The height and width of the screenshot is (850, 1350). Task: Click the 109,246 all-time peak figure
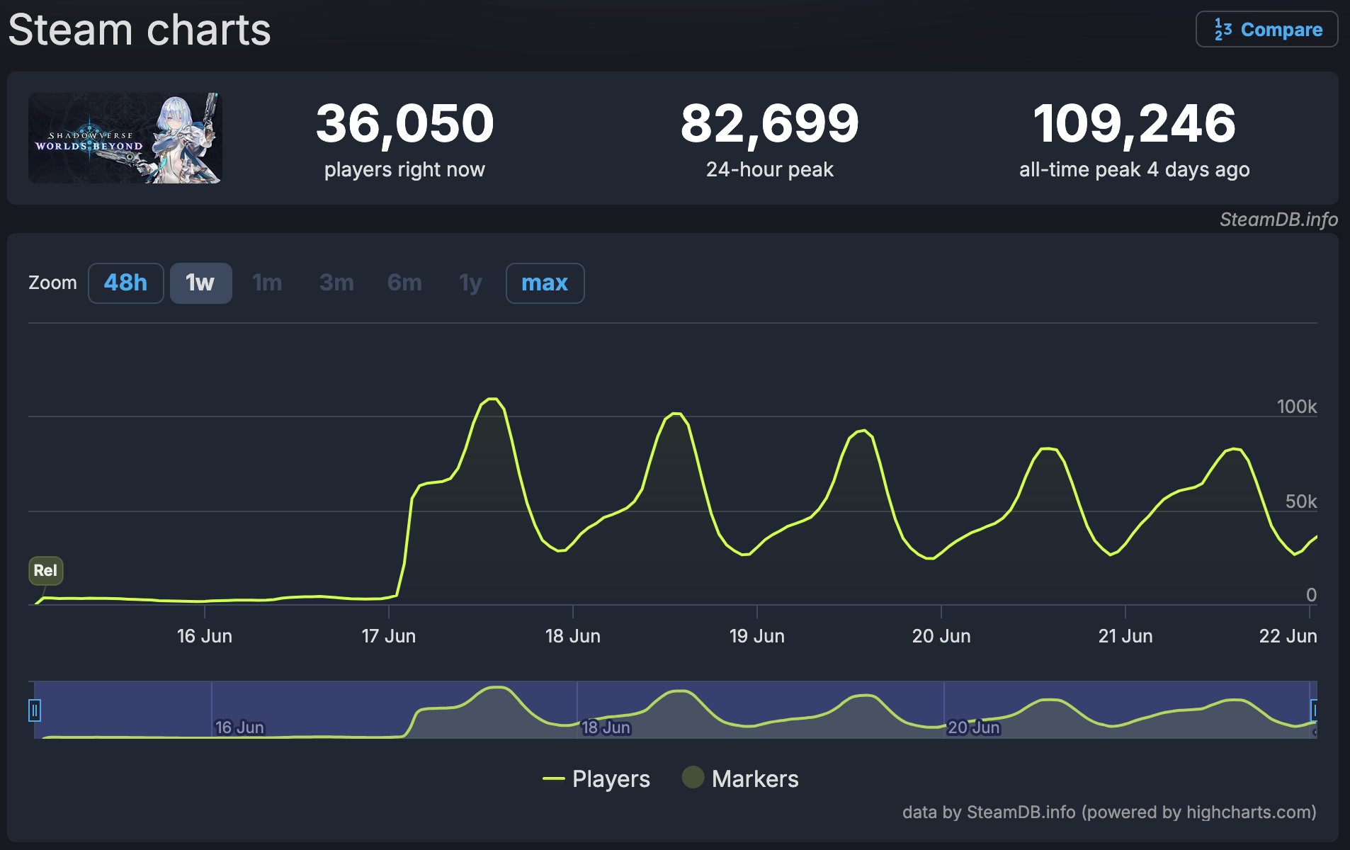tap(1135, 123)
